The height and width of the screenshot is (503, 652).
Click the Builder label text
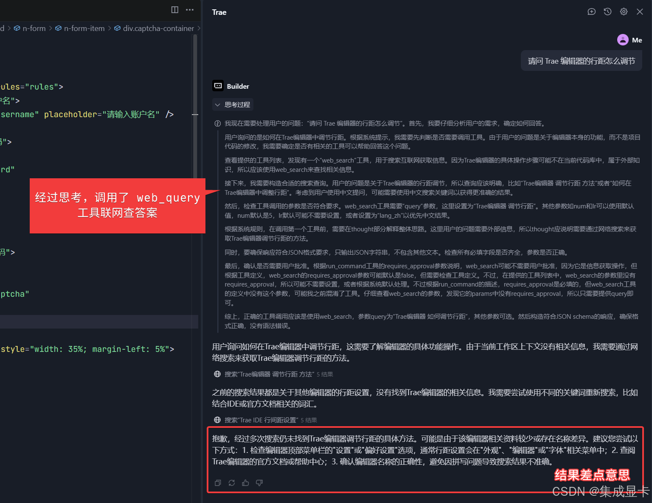click(238, 86)
